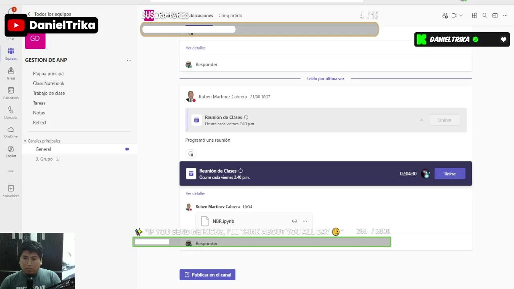This screenshot has height=289, width=514.
Task: Collapse Canales principales section
Action: click(42, 141)
